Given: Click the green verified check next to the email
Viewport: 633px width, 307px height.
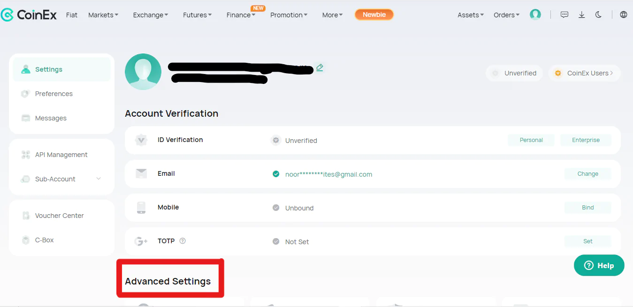Looking at the screenshot, I should [x=276, y=174].
